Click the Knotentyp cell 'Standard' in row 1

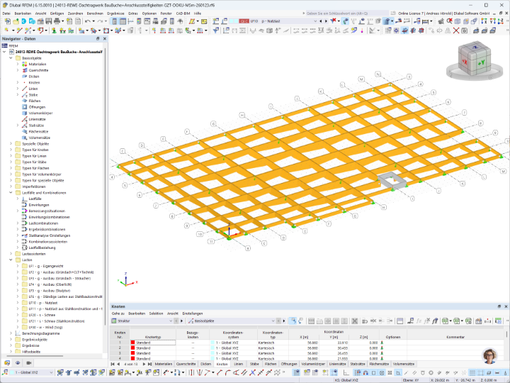pos(152,343)
